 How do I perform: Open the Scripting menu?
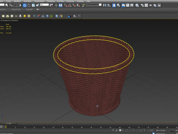[x=80, y=1]
